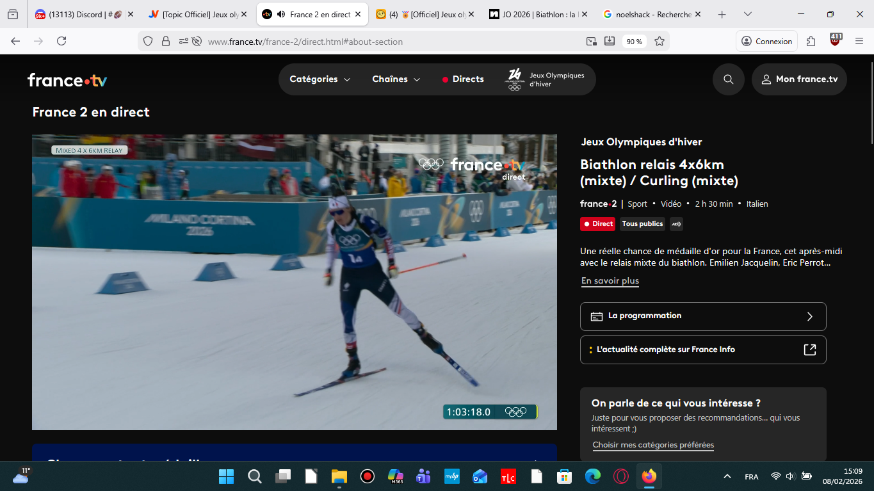Mute the France 2 en direct tab
Viewport: 874px width, 491px height.
coord(280,14)
